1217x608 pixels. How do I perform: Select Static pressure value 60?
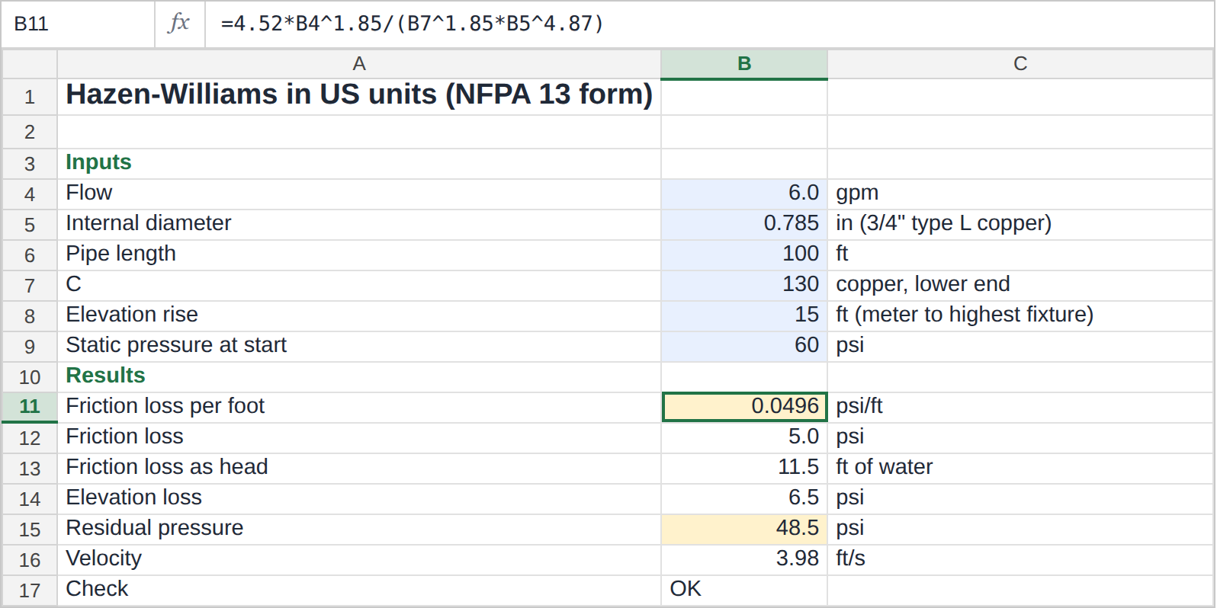coord(744,347)
